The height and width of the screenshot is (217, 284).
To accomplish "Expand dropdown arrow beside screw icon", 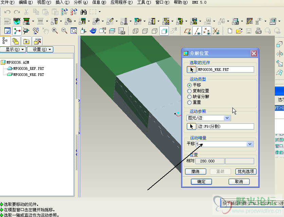I will pyautogui.click(x=61, y=21).
